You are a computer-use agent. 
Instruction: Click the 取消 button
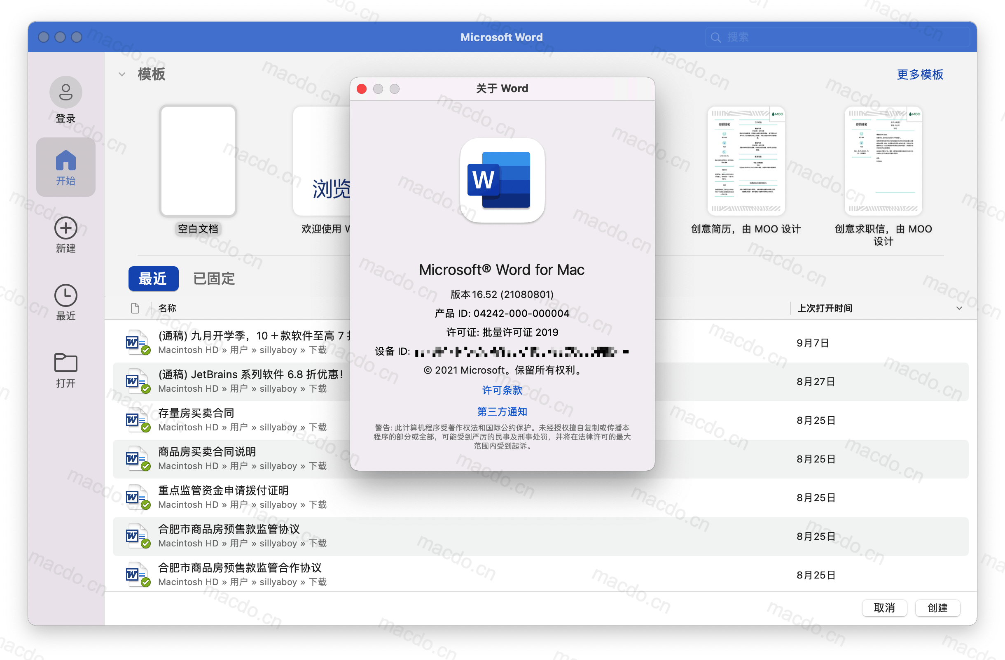884,608
